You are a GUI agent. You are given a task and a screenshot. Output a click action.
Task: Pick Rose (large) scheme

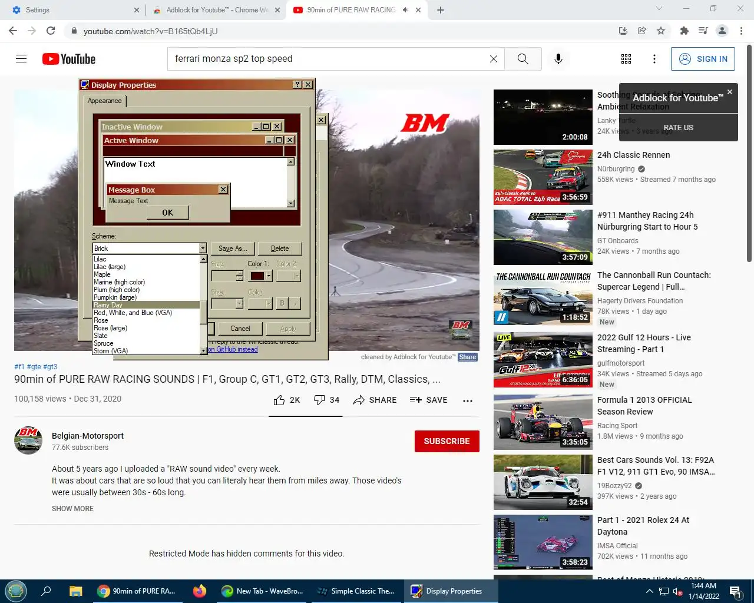click(147, 328)
